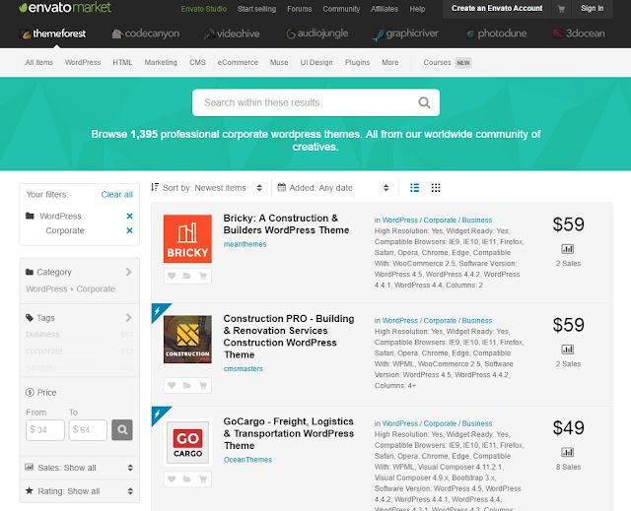Open meanthemes author link
The height and width of the screenshot is (511, 631).
coord(245,244)
